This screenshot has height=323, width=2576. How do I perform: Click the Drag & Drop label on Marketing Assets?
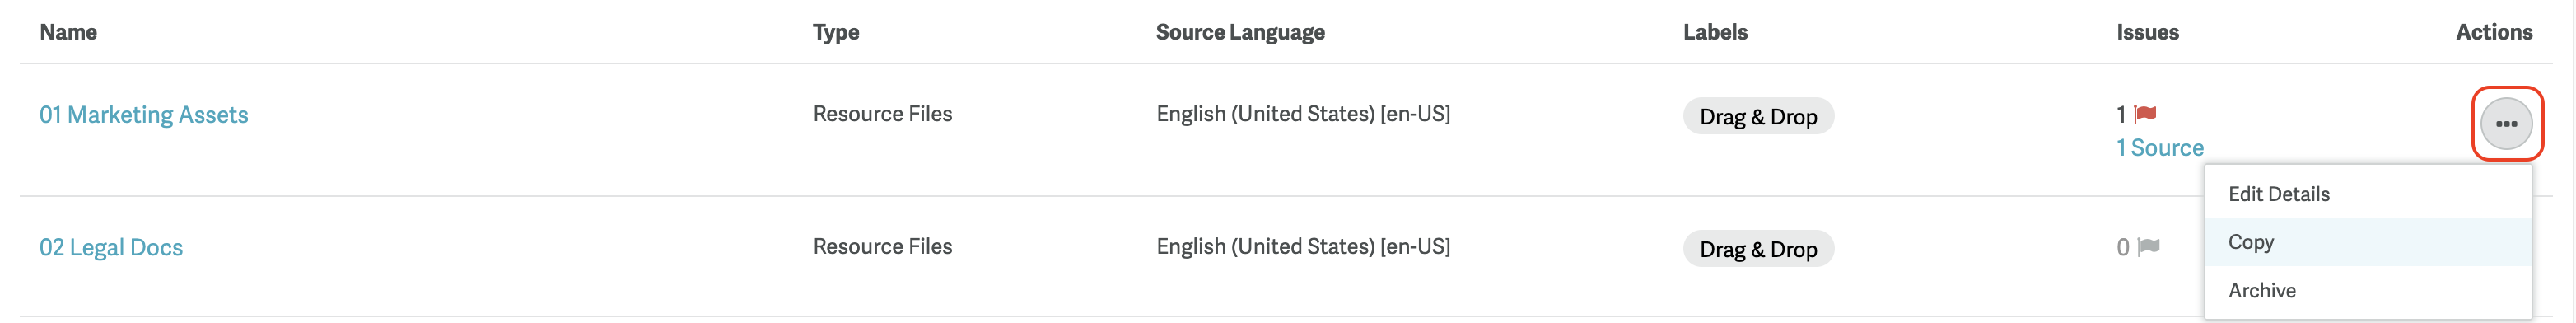click(x=1757, y=117)
